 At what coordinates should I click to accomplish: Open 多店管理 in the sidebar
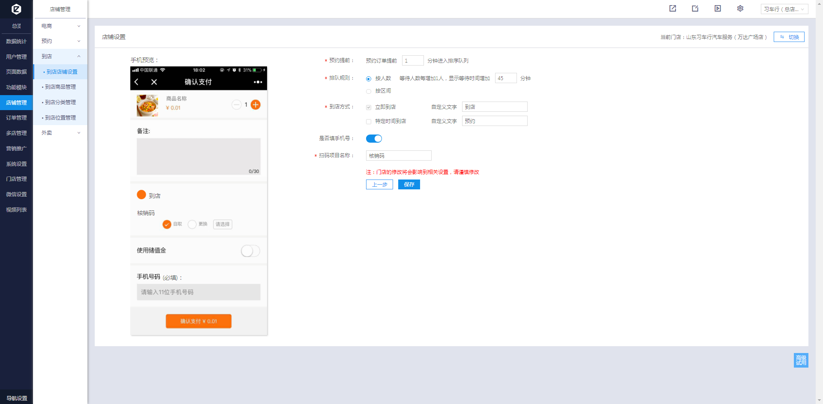tap(16, 133)
